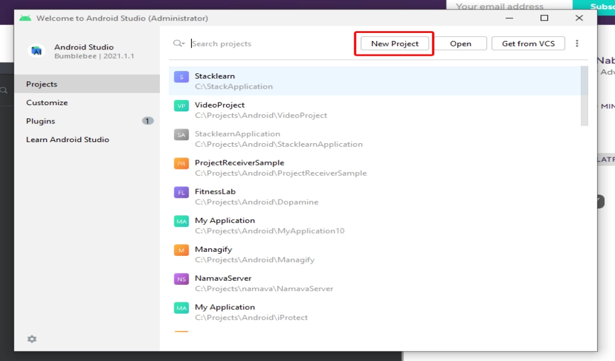615x361 pixels.
Task: Click the StacklearnApplication SA icon
Action: click(181, 135)
